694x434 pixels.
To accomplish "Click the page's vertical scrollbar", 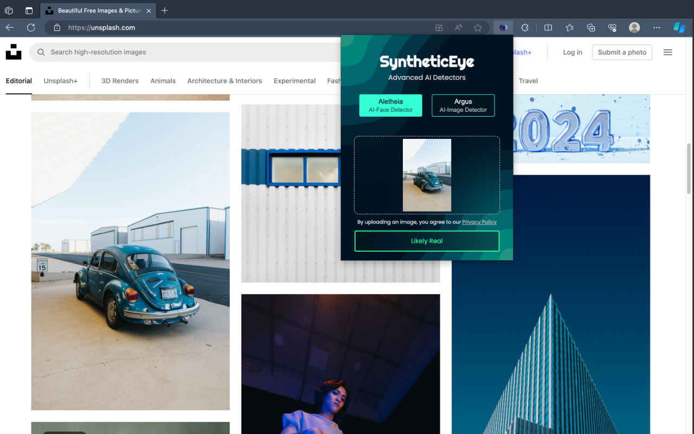I will point(689,168).
